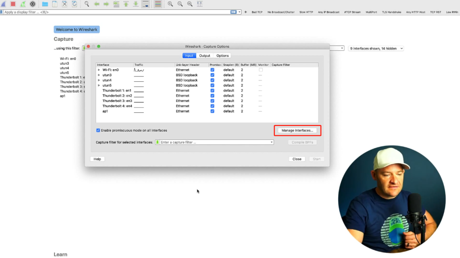Toggle promiscuous checkbox for utun3
Viewport: 460px width, 258px height.
pyautogui.click(x=212, y=75)
